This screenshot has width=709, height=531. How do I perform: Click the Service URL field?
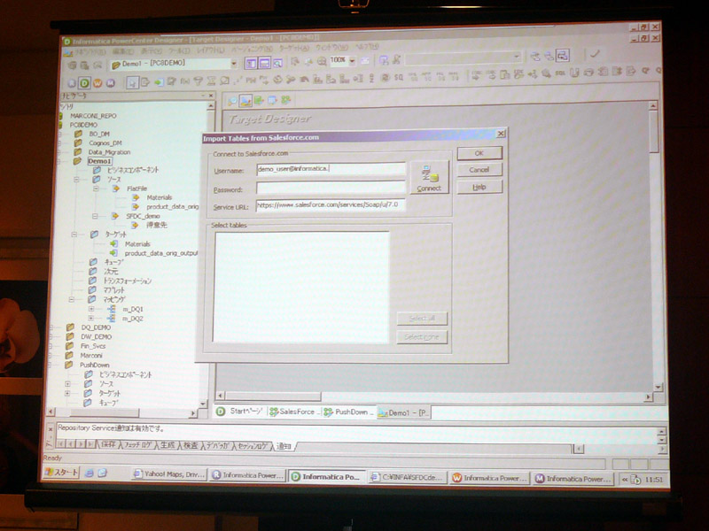coord(331,205)
